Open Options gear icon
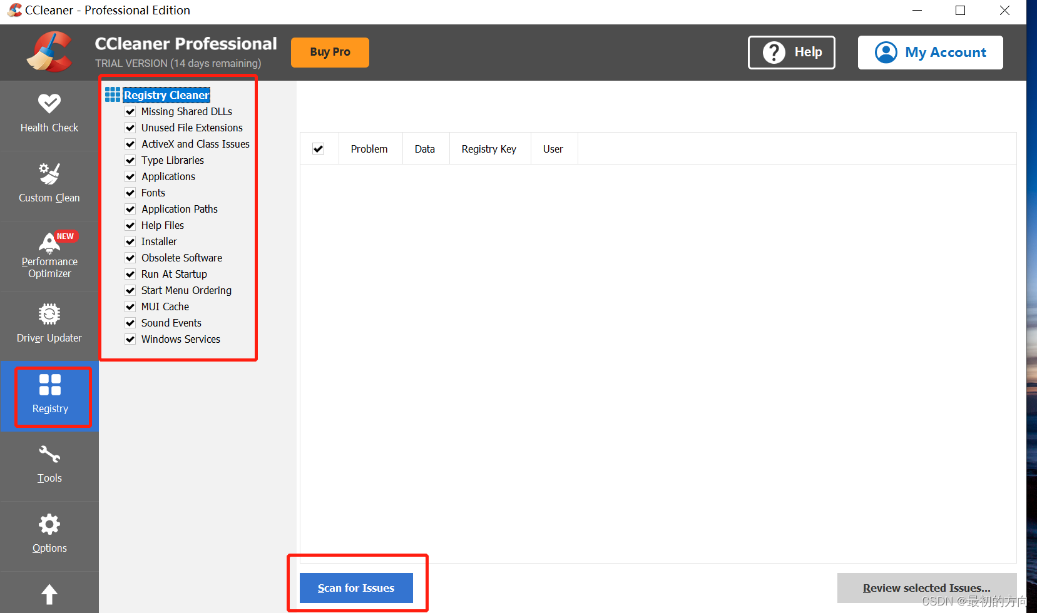Viewport: 1037px width, 613px height. pyautogui.click(x=49, y=524)
